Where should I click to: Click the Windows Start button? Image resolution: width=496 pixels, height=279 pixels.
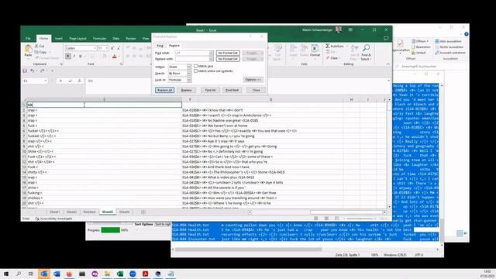(x=6, y=274)
